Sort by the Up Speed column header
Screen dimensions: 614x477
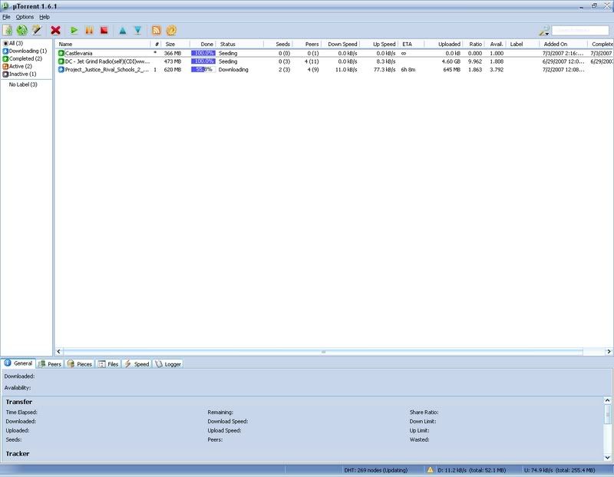pyautogui.click(x=379, y=45)
